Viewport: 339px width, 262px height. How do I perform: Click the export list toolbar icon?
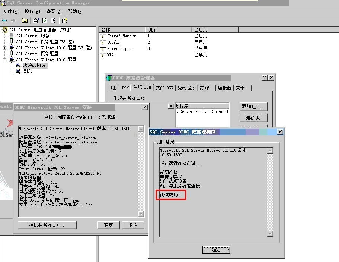(53, 20)
